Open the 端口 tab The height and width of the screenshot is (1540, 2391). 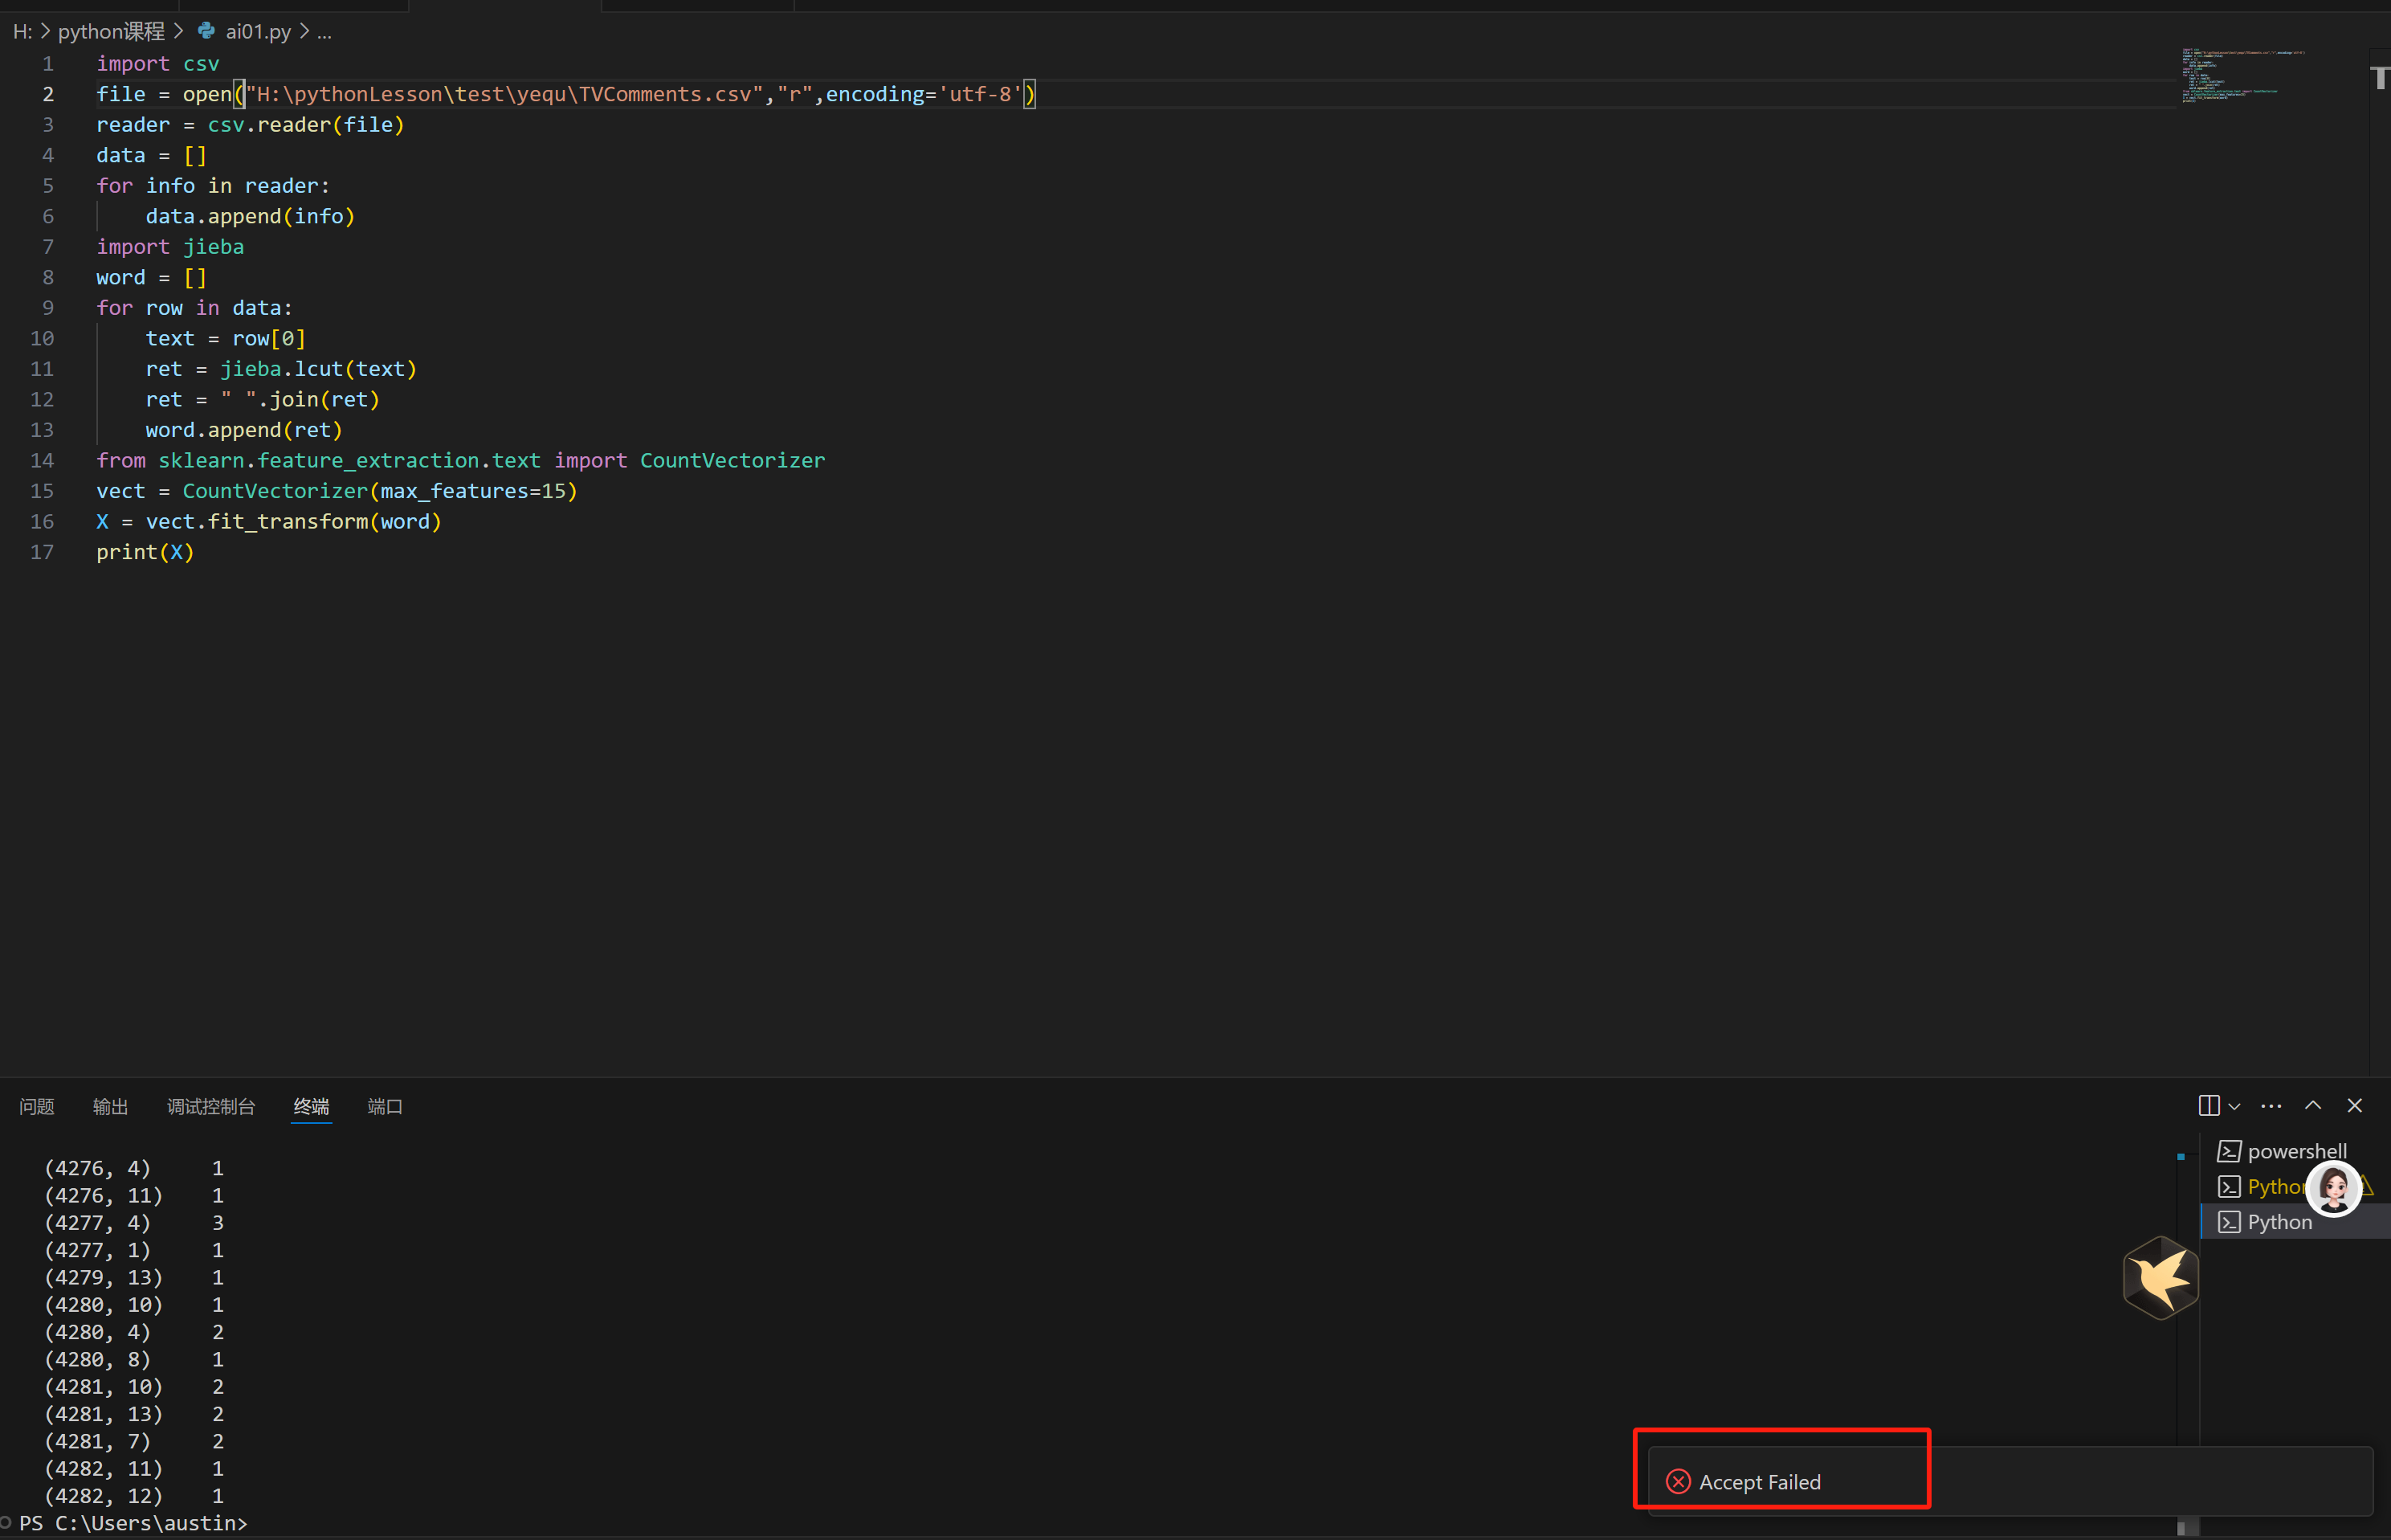(385, 1106)
